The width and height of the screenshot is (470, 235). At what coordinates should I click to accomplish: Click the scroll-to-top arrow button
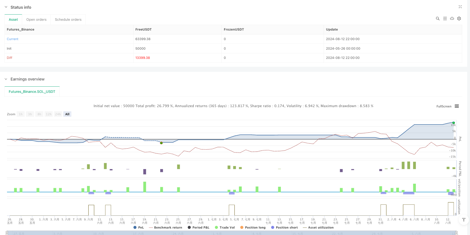(x=464, y=220)
